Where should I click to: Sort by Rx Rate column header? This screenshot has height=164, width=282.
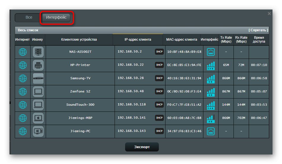coord(241,40)
